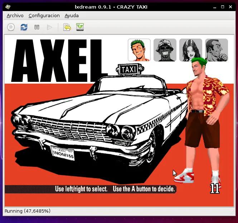Image resolution: width=238 pixels, height=223 pixels.
Task: Open the Ayuda menu
Action: click(x=72, y=16)
